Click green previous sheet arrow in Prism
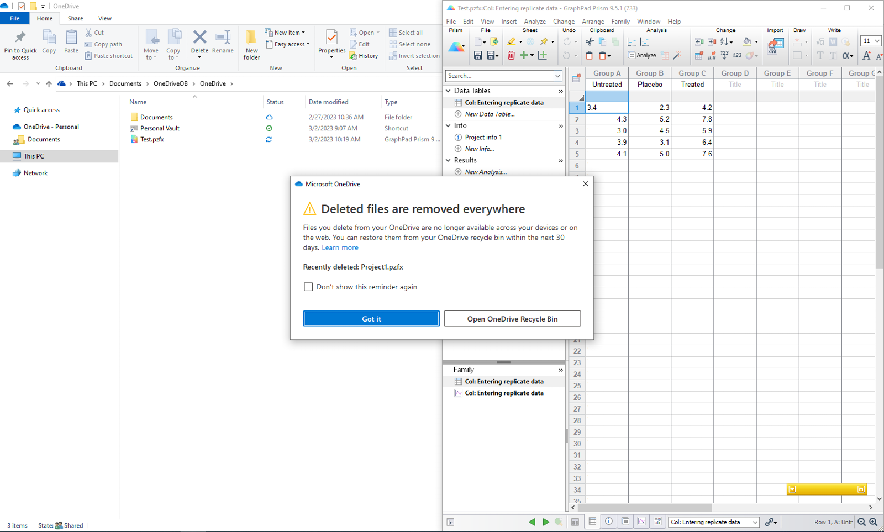The width and height of the screenshot is (884, 532). [x=532, y=522]
